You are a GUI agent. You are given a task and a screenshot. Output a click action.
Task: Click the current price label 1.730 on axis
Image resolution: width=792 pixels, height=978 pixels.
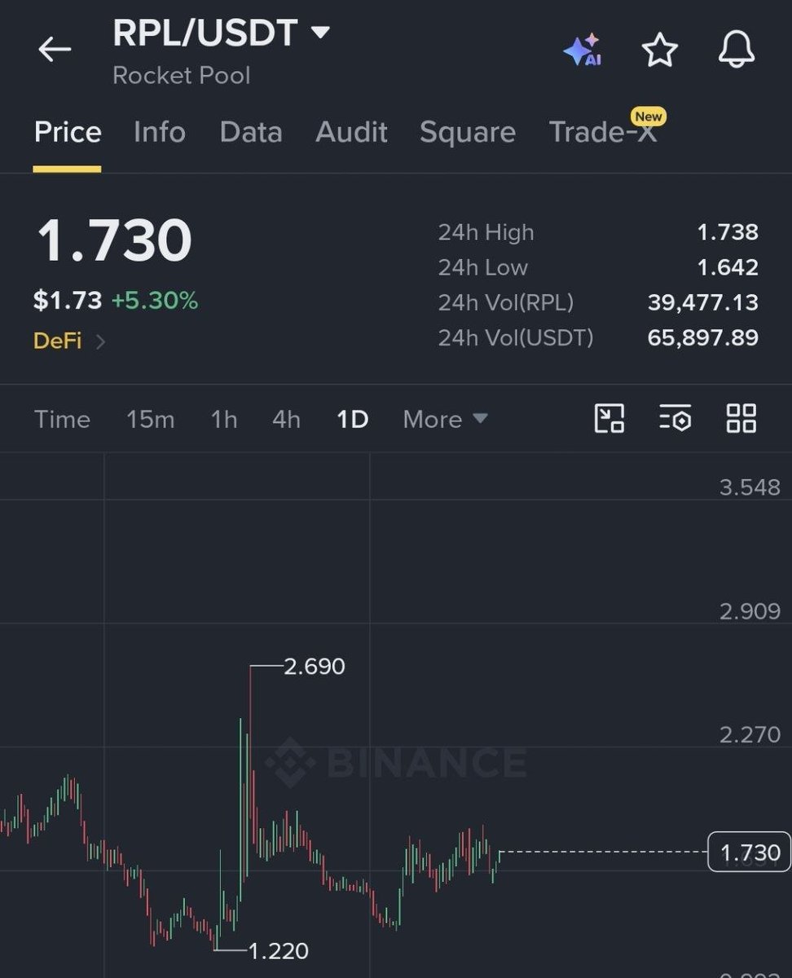pyautogui.click(x=749, y=852)
